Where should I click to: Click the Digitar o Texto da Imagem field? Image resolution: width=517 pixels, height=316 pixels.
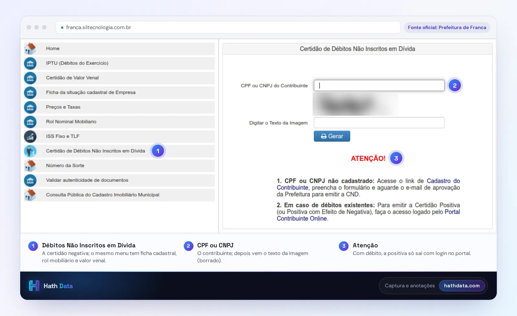[379, 123]
